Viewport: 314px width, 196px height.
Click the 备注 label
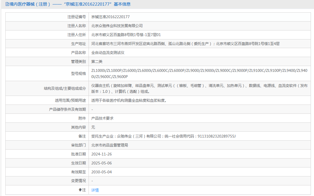pos(82,136)
